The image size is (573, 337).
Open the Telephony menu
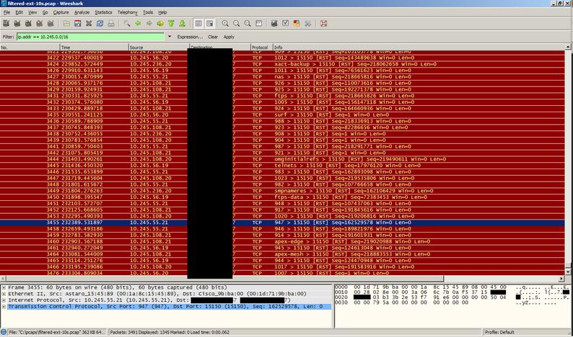pos(127,12)
